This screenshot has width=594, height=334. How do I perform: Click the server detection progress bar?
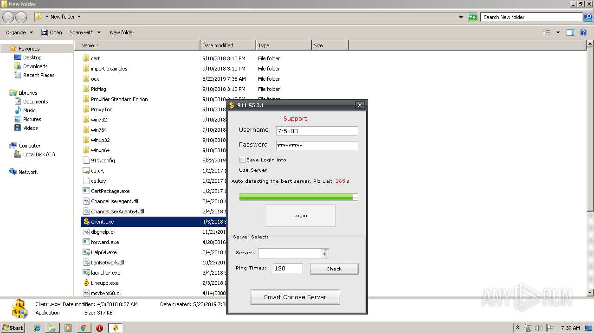coord(298,197)
